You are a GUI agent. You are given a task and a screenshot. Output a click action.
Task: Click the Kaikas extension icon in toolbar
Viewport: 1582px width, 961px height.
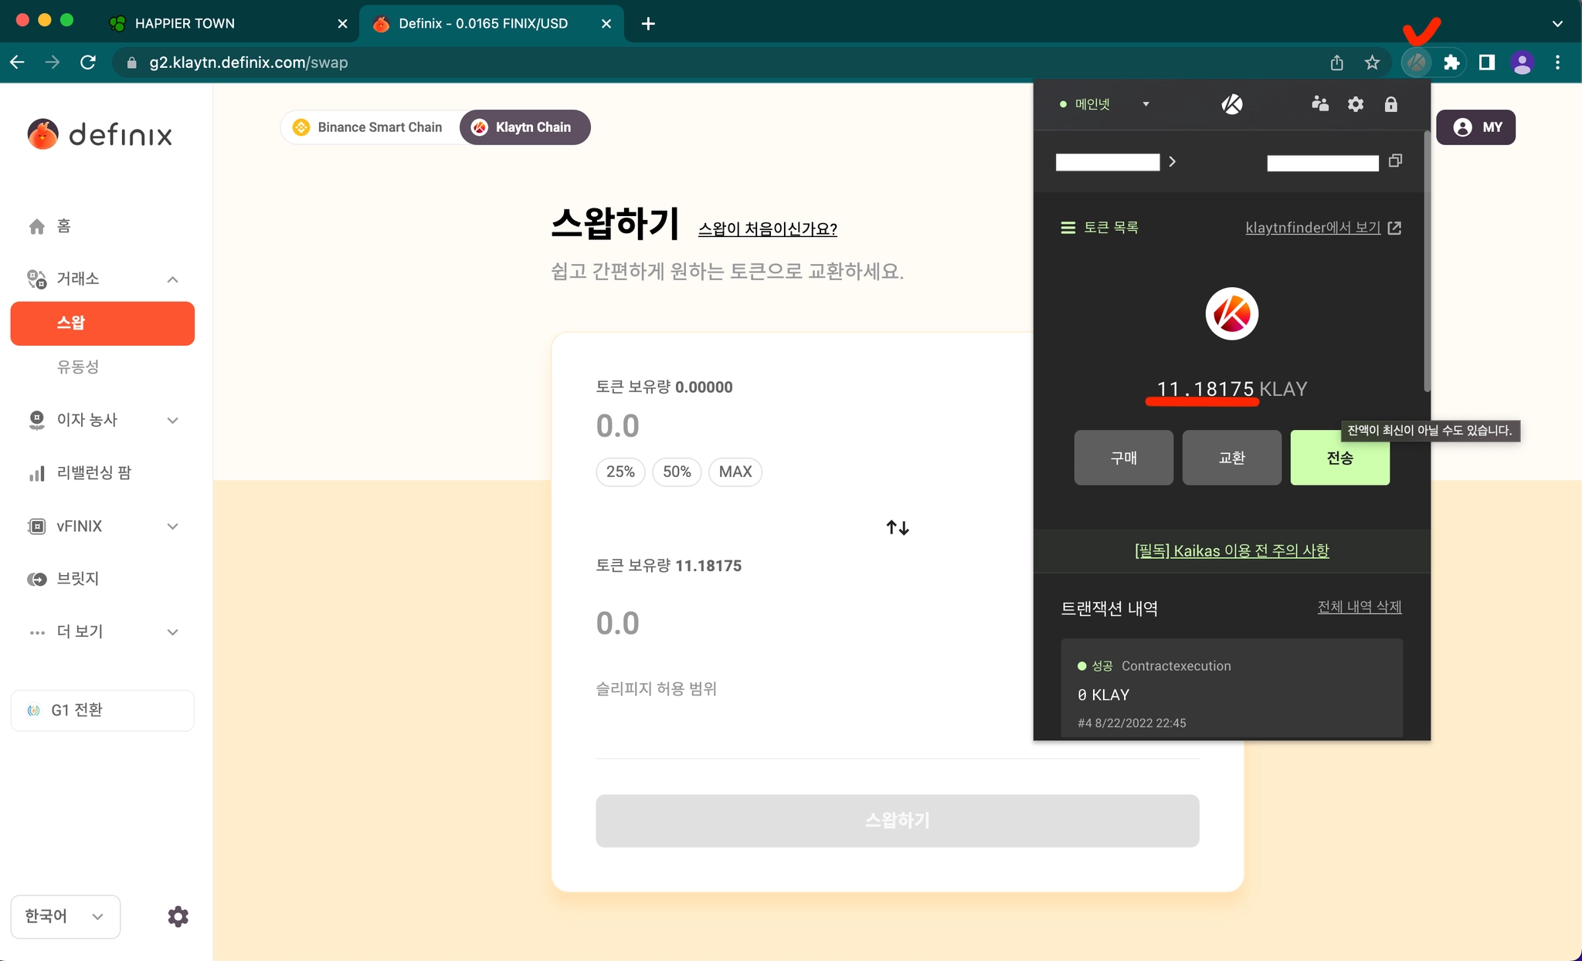(x=1416, y=63)
